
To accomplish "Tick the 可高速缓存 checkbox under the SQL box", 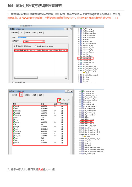I will tap(13, 82).
